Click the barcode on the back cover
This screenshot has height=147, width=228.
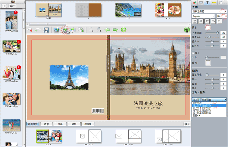[x=98, y=111]
